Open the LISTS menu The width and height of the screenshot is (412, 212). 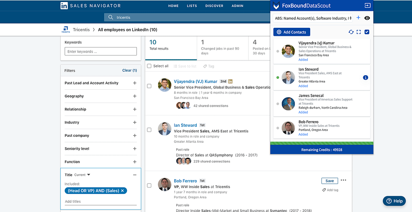[192, 6]
